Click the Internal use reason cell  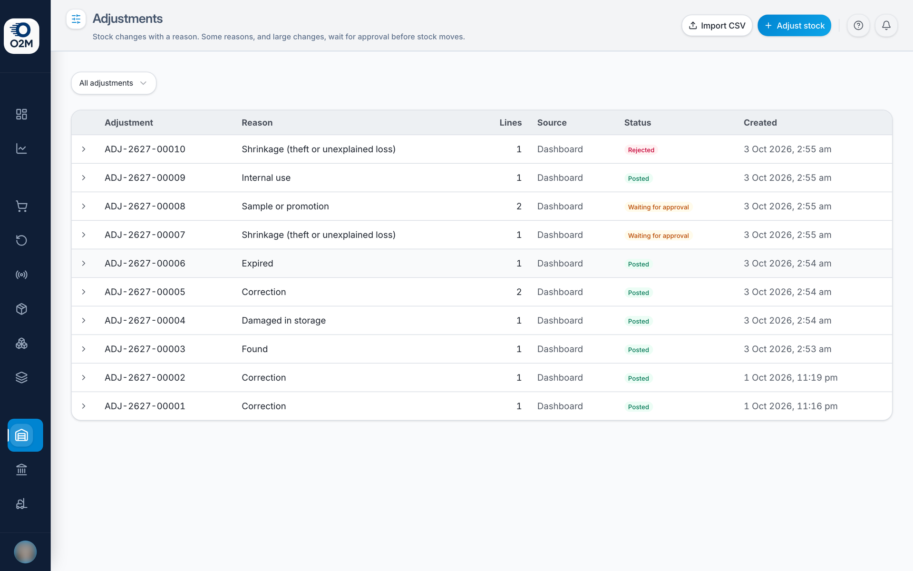click(x=266, y=178)
